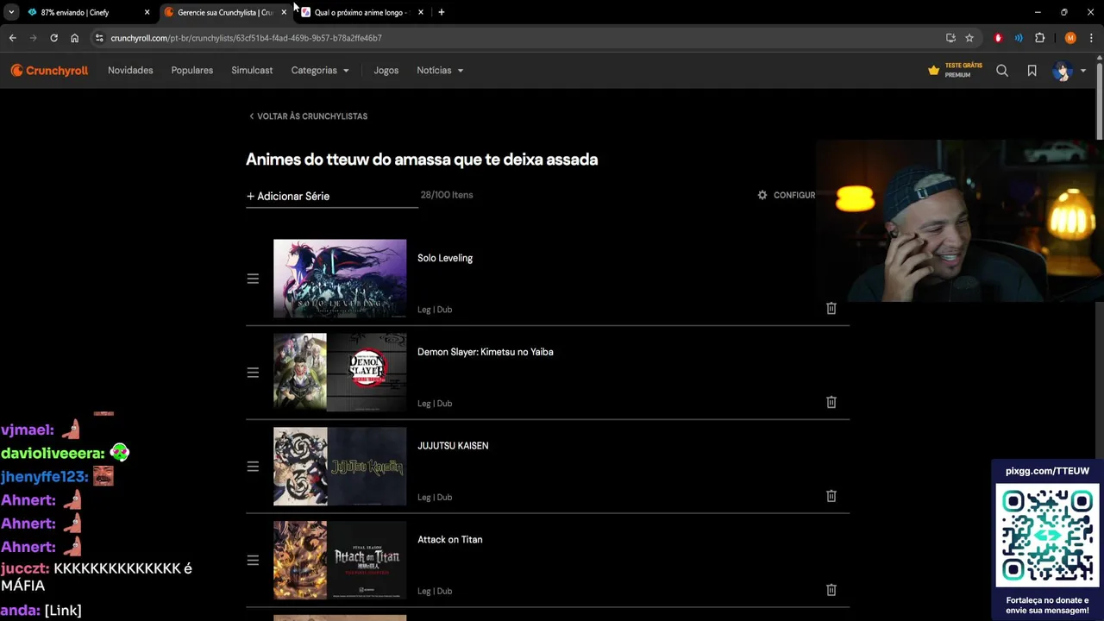Viewport: 1104px width, 621px height.
Task: Click the Configur gear icon
Action: click(x=762, y=195)
